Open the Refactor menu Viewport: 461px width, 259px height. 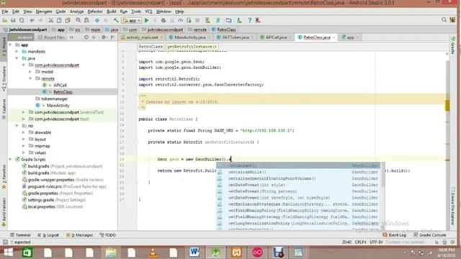click(x=95, y=12)
